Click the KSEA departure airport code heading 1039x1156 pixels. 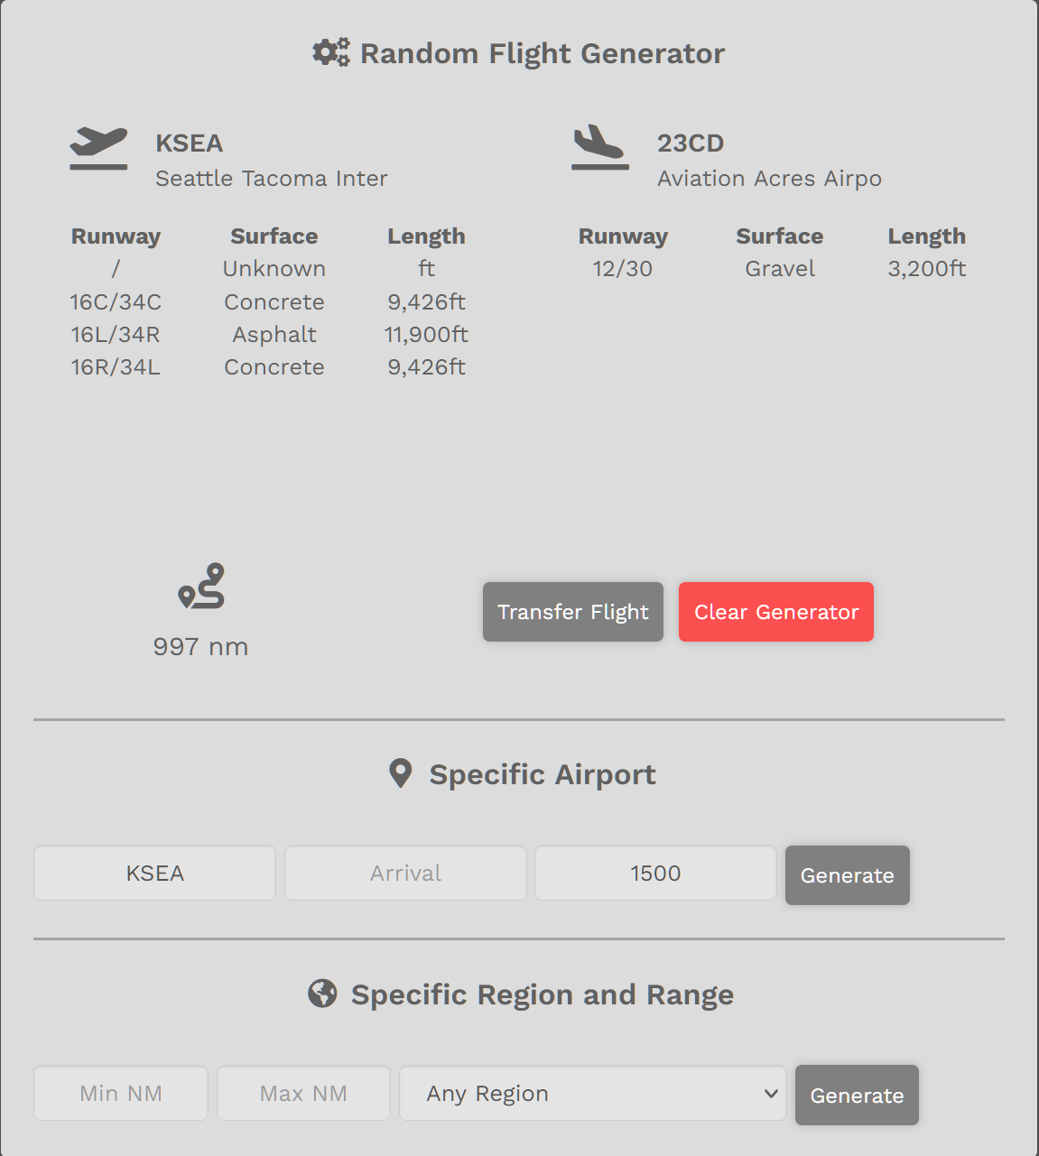190,143
